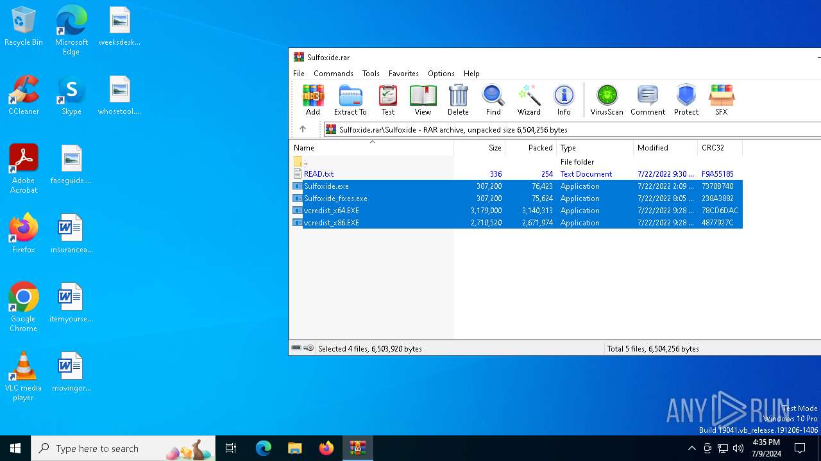Select the itemyourse Word document on desktop

click(71, 303)
